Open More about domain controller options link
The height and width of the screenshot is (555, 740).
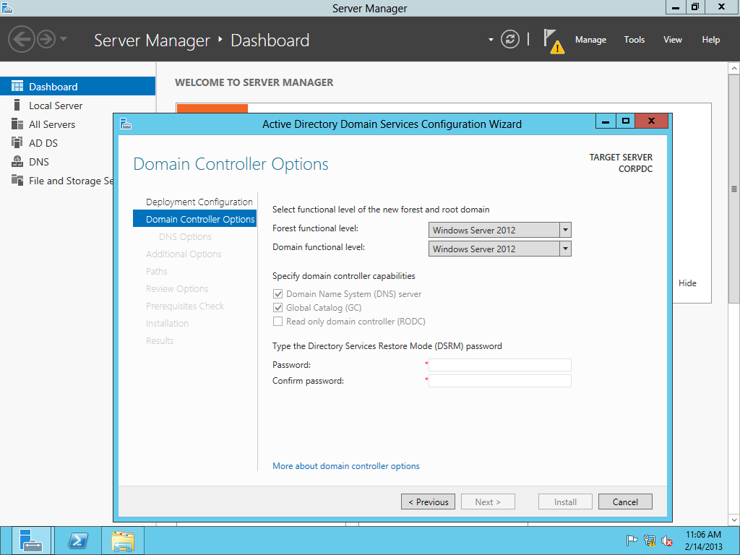pos(346,466)
